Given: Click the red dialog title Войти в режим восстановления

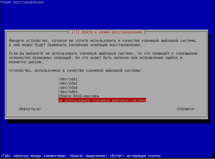Looking at the screenshot, I should click(111, 32).
